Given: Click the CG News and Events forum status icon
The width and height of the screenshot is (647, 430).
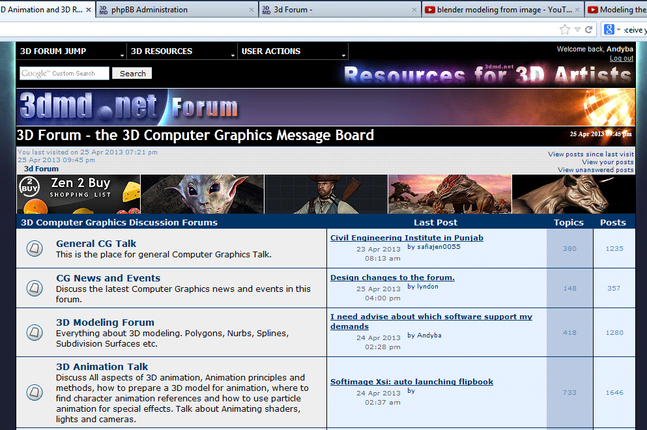Looking at the screenshot, I should [35, 288].
